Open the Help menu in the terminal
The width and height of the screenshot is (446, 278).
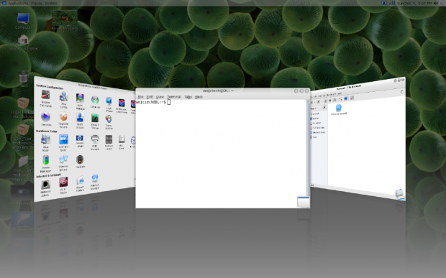[x=199, y=97]
